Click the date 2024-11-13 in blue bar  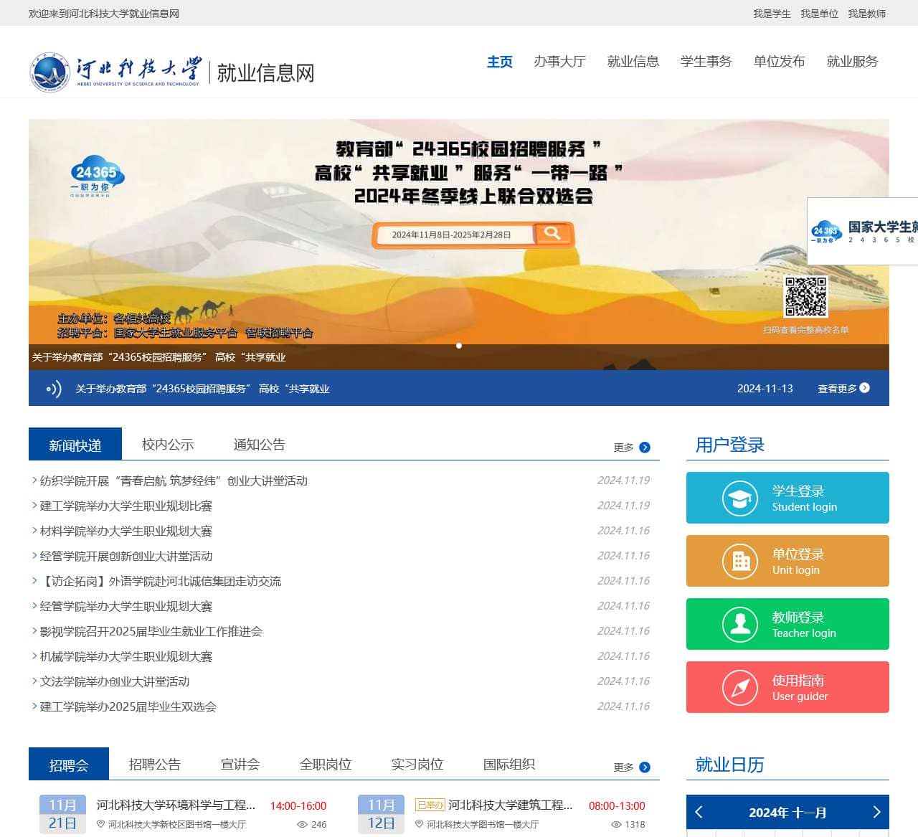[x=765, y=389]
